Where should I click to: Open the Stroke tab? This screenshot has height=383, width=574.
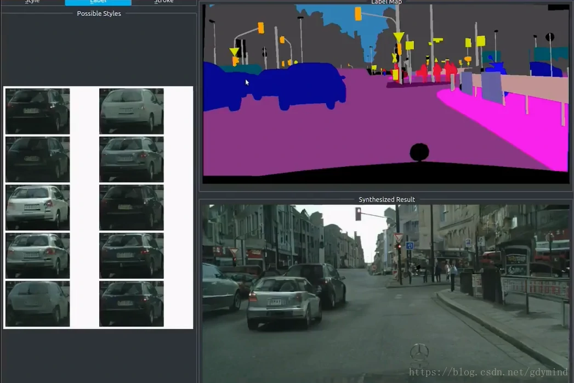[163, 2]
